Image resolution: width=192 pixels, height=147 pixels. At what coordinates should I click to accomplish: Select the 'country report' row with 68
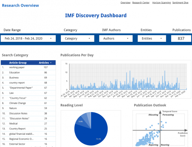pyautogui.click(x=28, y=83)
